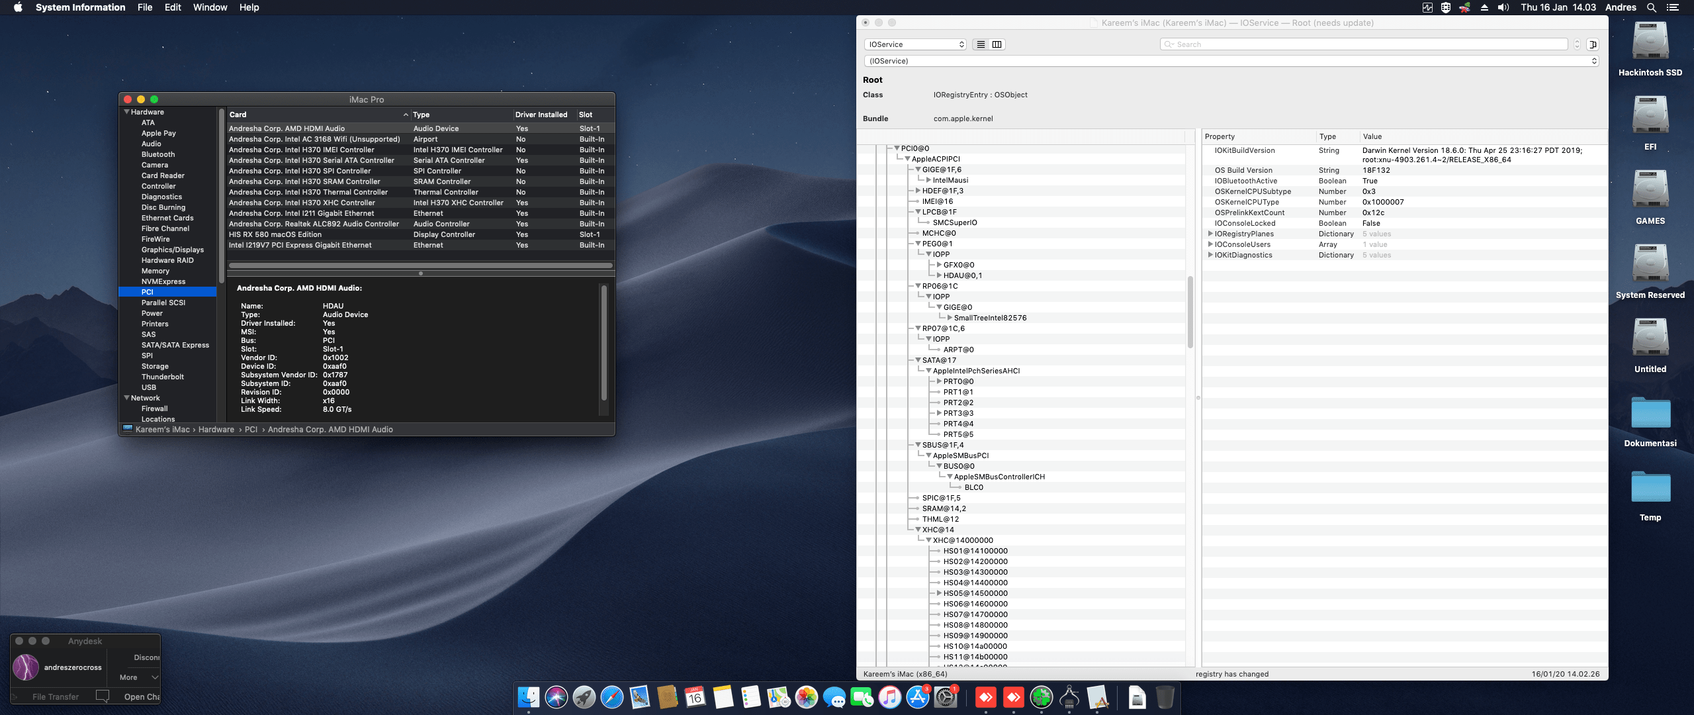Image resolution: width=1694 pixels, height=715 pixels.
Task: Open the Window menu
Action: coord(210,7)
